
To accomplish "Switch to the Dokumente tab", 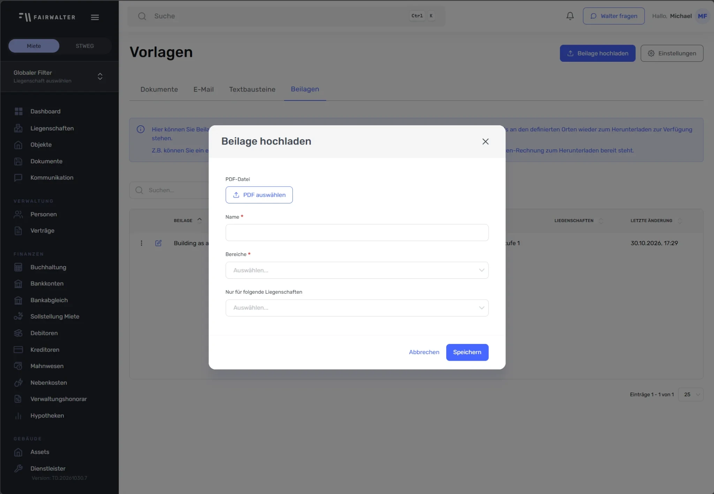I will tap(159, 89).
